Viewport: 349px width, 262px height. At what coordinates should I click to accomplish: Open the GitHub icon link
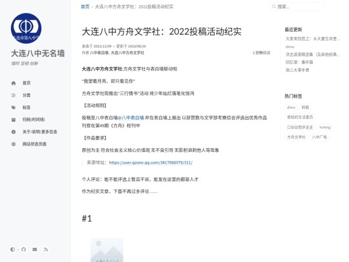click(x=24, y=249)
